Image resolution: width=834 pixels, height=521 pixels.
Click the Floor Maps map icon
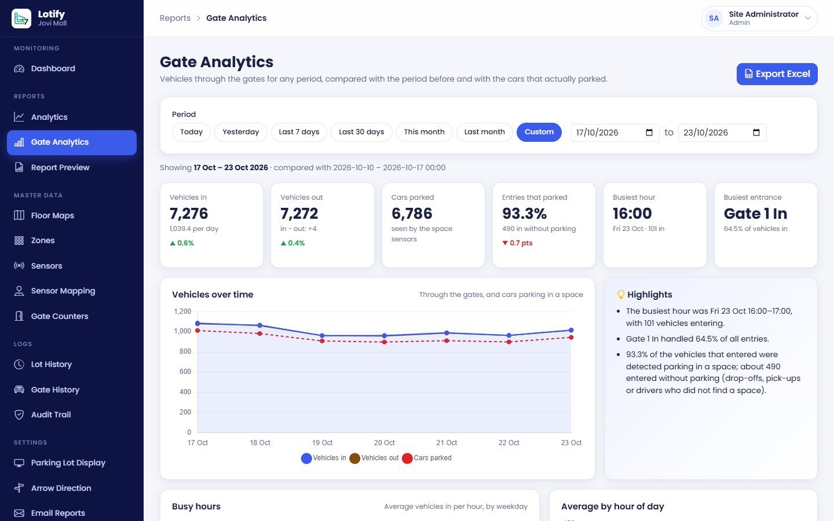19,215
